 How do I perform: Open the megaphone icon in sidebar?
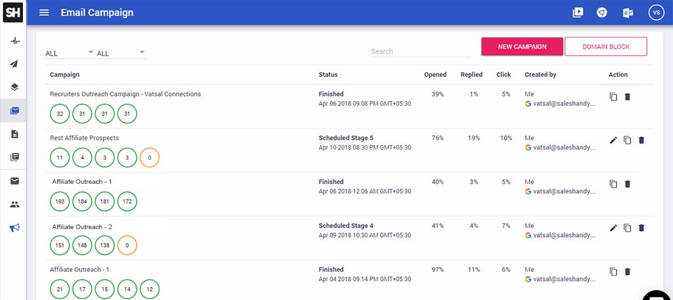coord(14,228)
